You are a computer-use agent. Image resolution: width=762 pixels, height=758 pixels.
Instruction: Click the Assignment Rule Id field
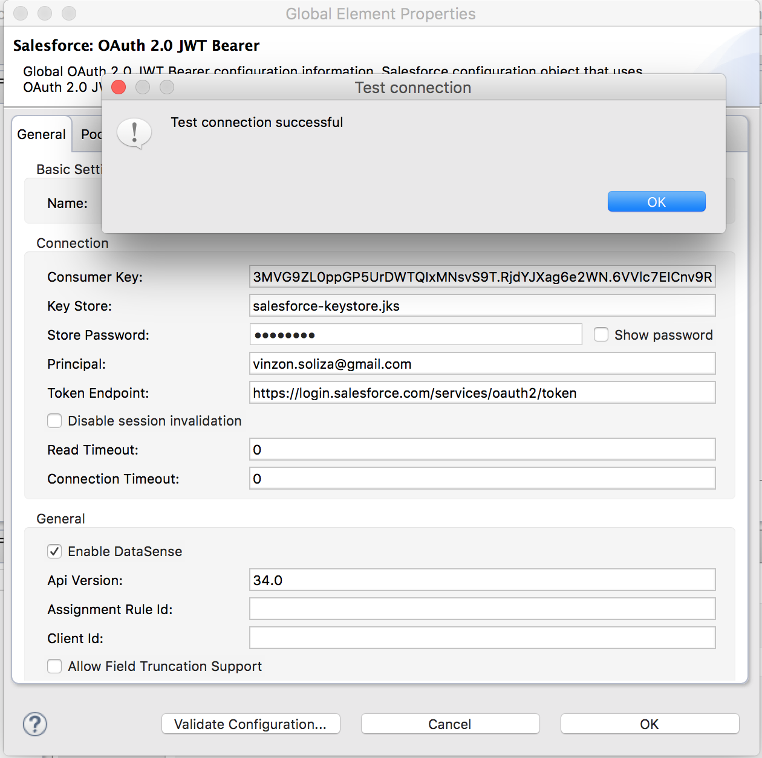click(x=482, y=609)
